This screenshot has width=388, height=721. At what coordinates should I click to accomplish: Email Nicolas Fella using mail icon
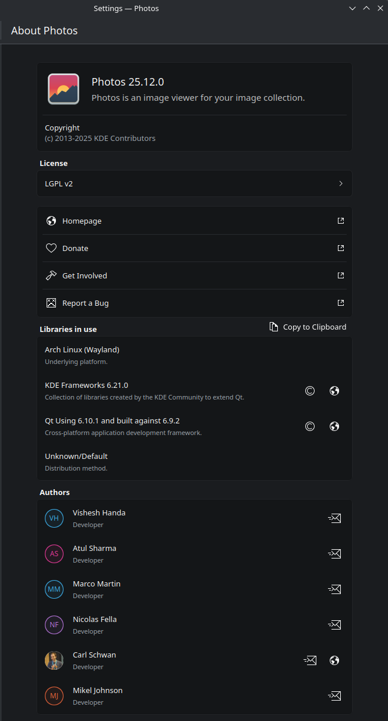pyautogui.click(x=334, y=625)
